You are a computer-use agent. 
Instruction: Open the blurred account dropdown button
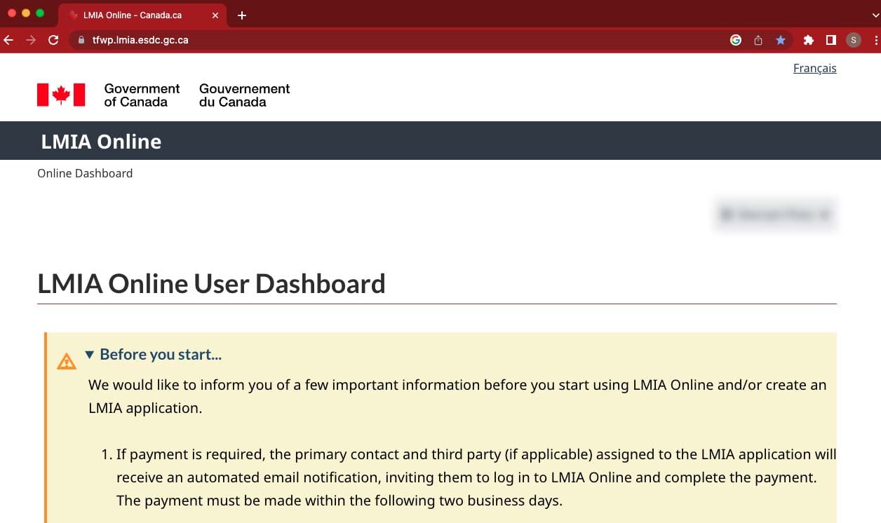776,215
